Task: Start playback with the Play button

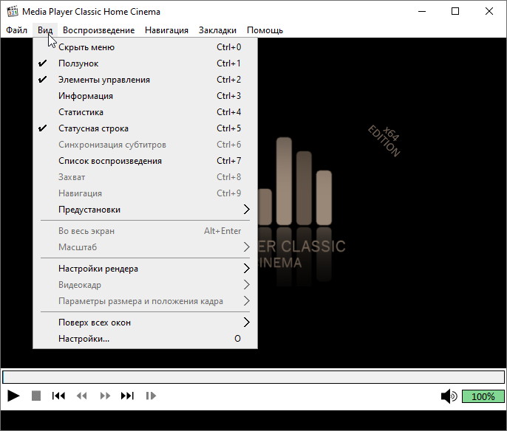Action: (13, 396)
